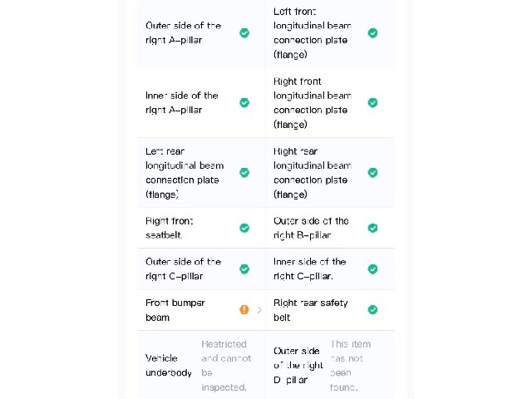Screen dimensions: 532x399
Task: Click "This item has not been found" note
Action: click(x=351, y=366)
